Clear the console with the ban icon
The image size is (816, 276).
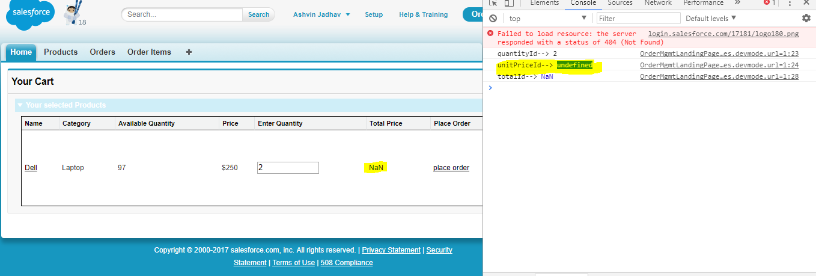[x=493, y=18]
